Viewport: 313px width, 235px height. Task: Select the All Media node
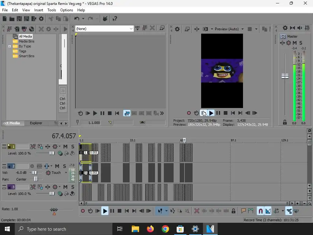pos(25,36)
